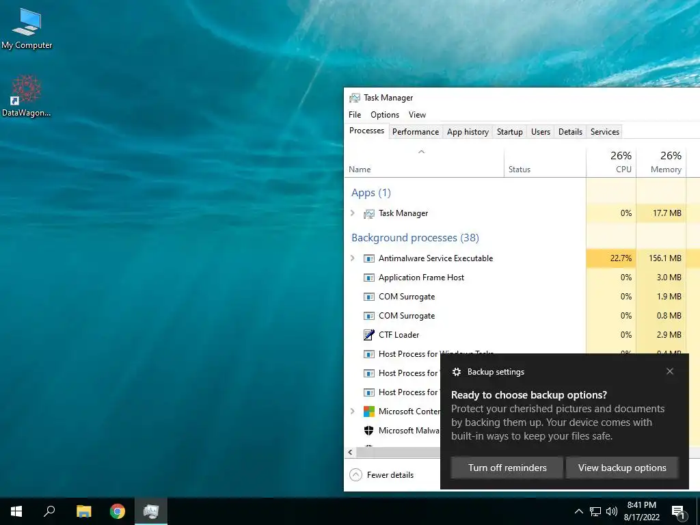Switch to the Startup tab
The width and height of the screenshot is (700, 525).
[x=510, y=132]
